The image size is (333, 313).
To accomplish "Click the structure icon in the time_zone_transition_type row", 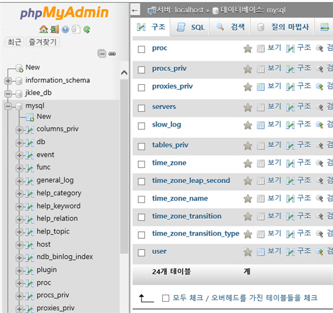I will pos(290,234).
